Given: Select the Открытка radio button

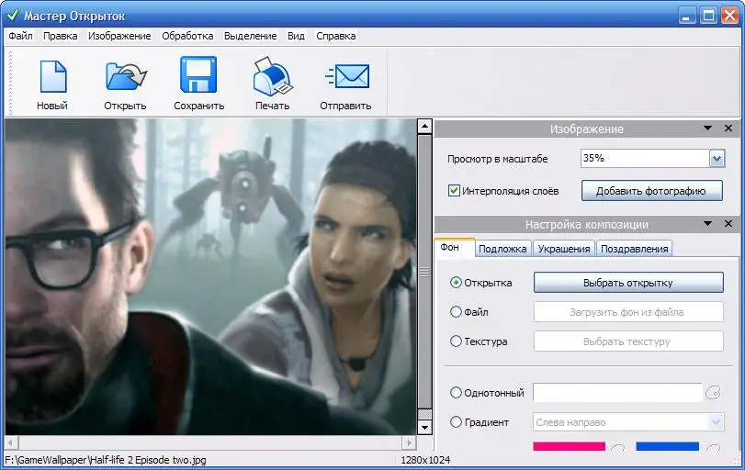Looking at the screenshot, I should pyautogui.click(x=456, y=283).
